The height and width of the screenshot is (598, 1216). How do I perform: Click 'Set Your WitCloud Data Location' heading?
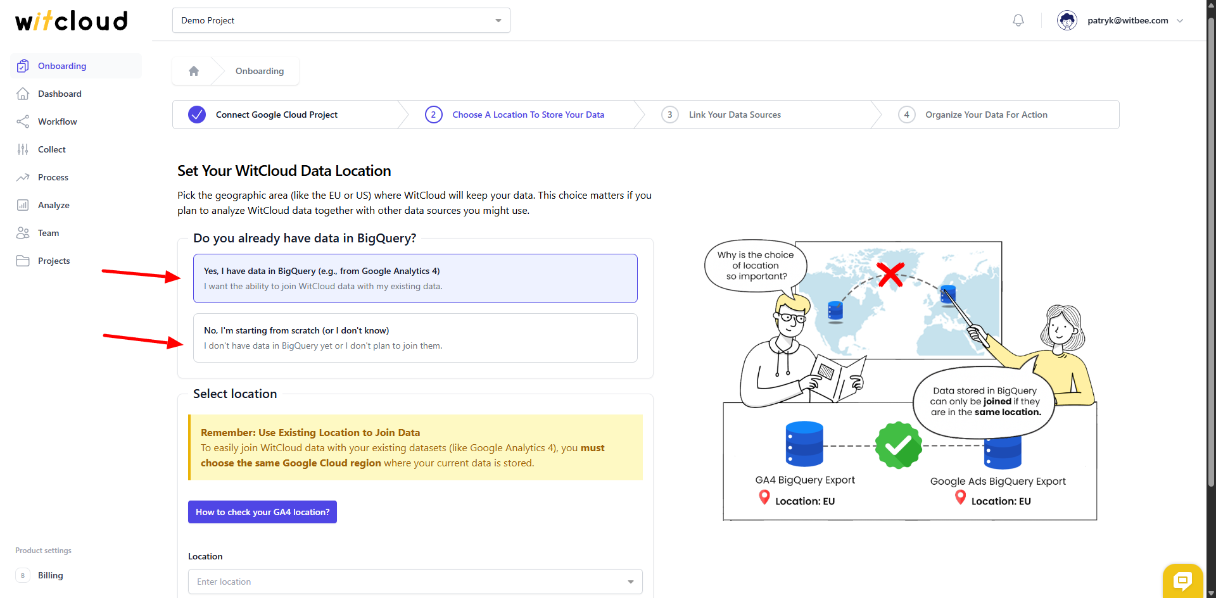coord(284,171)
